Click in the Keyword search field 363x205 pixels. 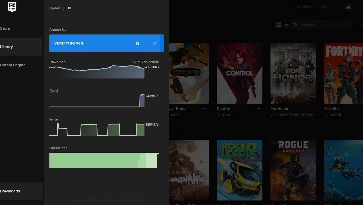point(325,25)
